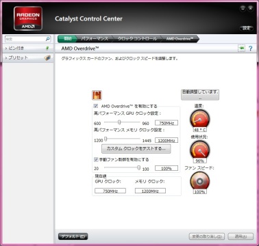
Task: Click the Radeon Graphics AMD logo
Action: pos(28,18)
